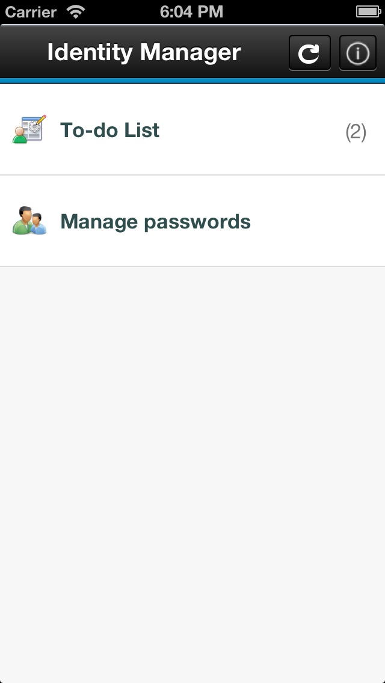The image size is (385, 683).
Task: Click the (2) to-do count
Action: (356, 132)
